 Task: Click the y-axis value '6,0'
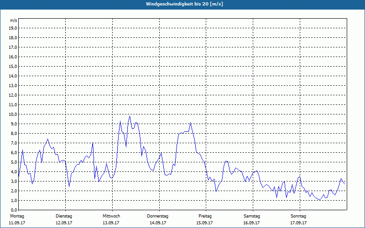14,153
